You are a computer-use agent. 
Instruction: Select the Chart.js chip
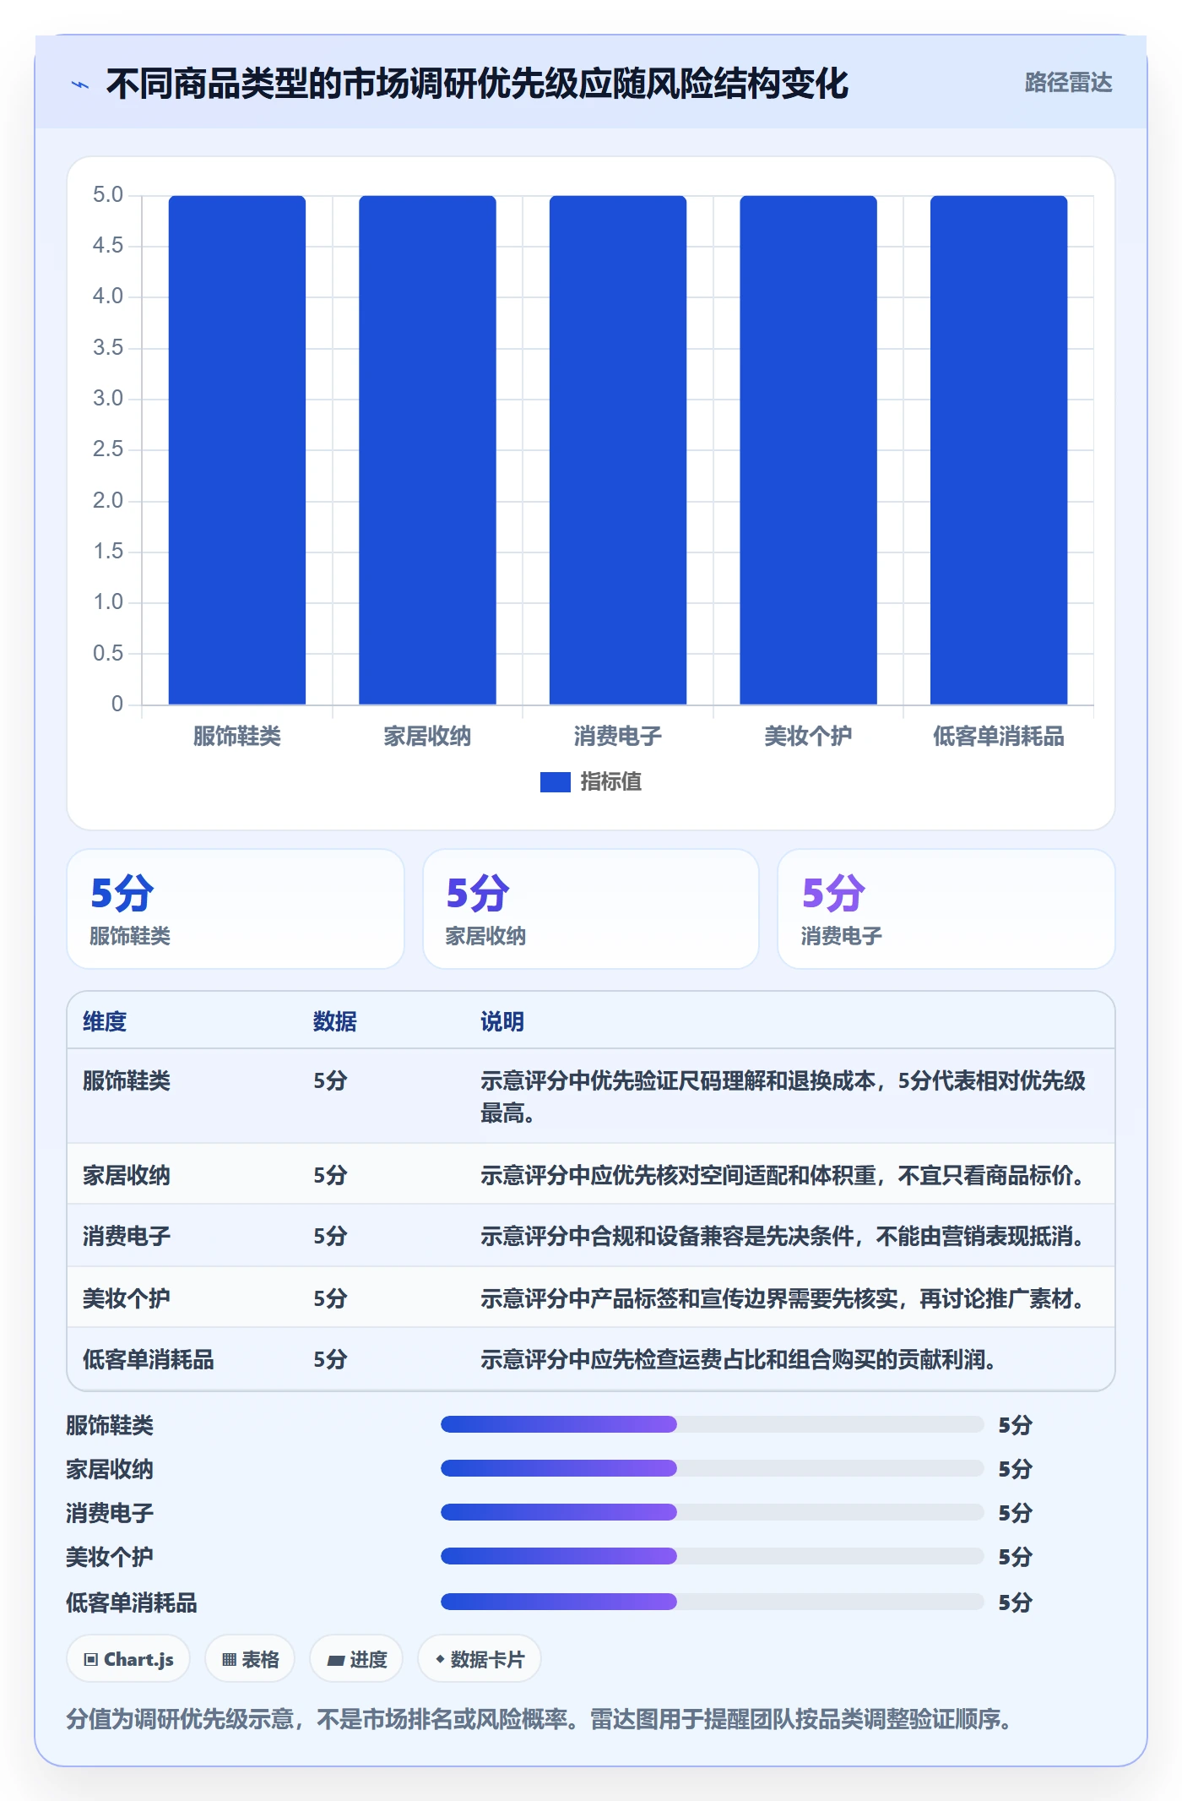[x=128, y=1659]
